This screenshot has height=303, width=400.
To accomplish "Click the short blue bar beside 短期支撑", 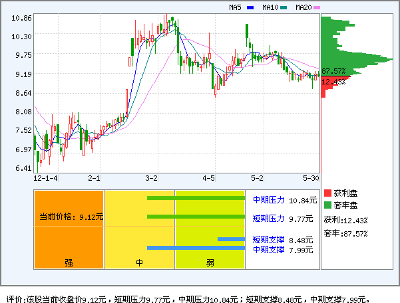I will [231, 239].
